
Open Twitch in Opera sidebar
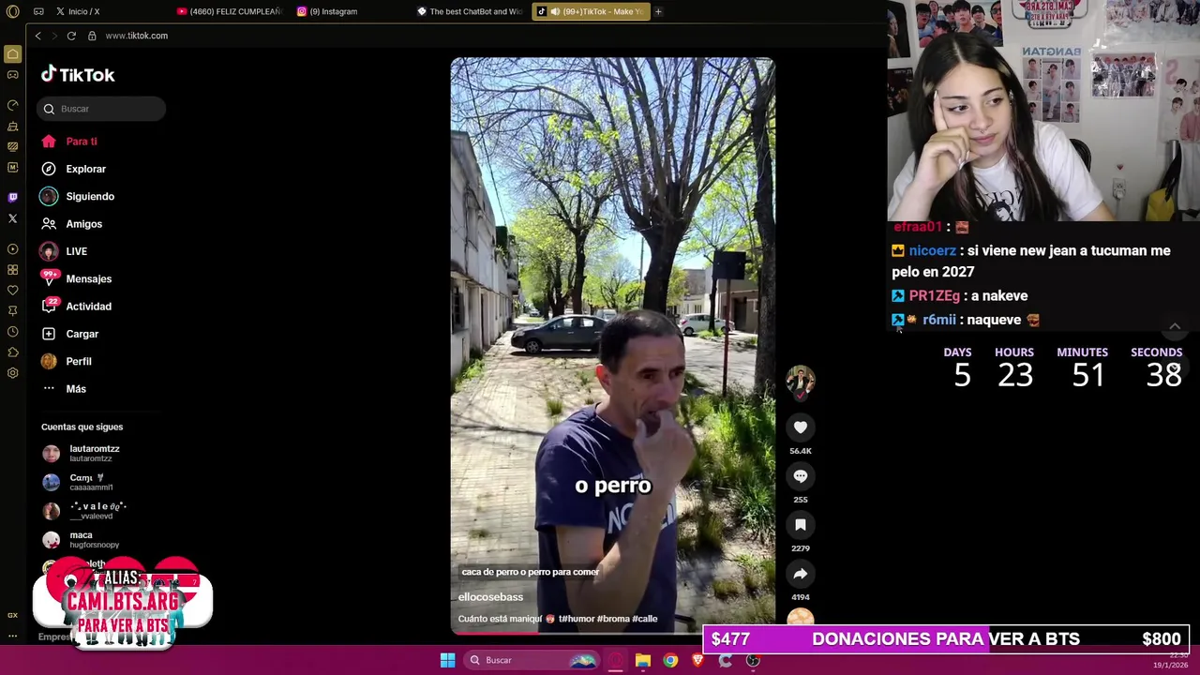click(x=12, y=197)
